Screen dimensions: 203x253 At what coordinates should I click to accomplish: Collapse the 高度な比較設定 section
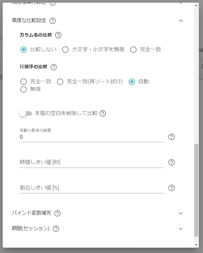pos(181,21)
